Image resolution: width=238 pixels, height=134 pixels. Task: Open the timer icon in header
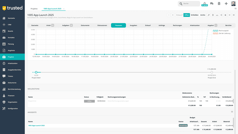click(x=205, y=3)
